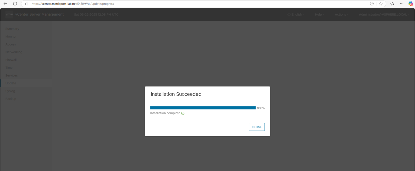Click the installation progress bar at 100%
Viewport: 415px width, 171px height.
click(203, 108)
